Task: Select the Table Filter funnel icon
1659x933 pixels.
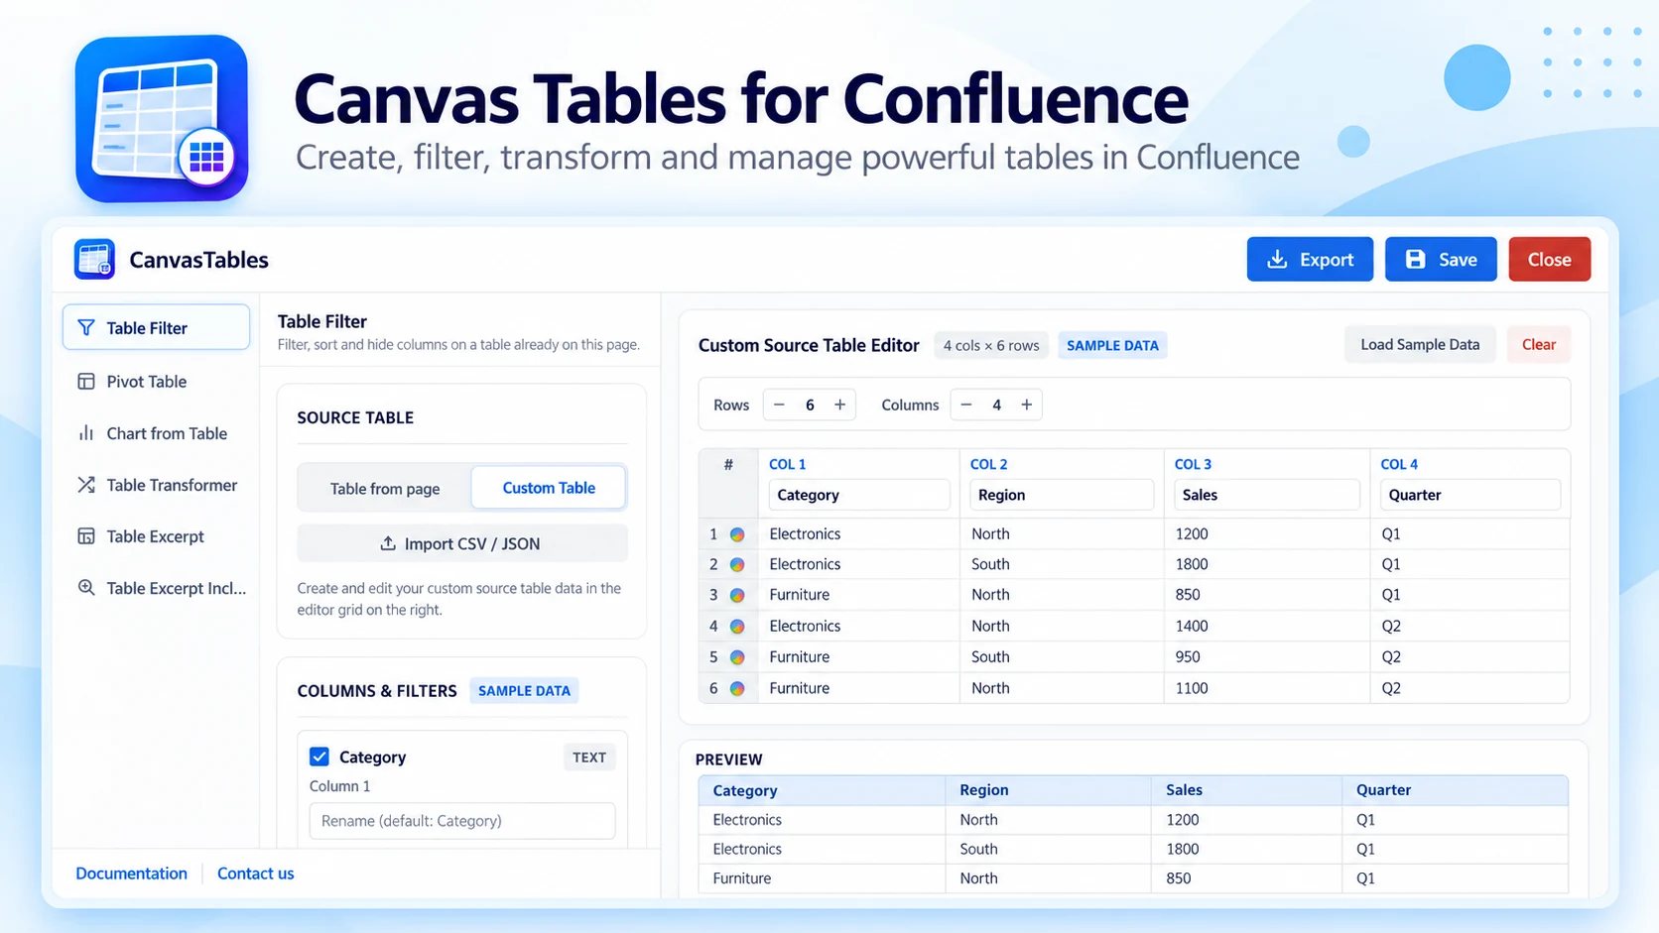Action: coord(86,327)
